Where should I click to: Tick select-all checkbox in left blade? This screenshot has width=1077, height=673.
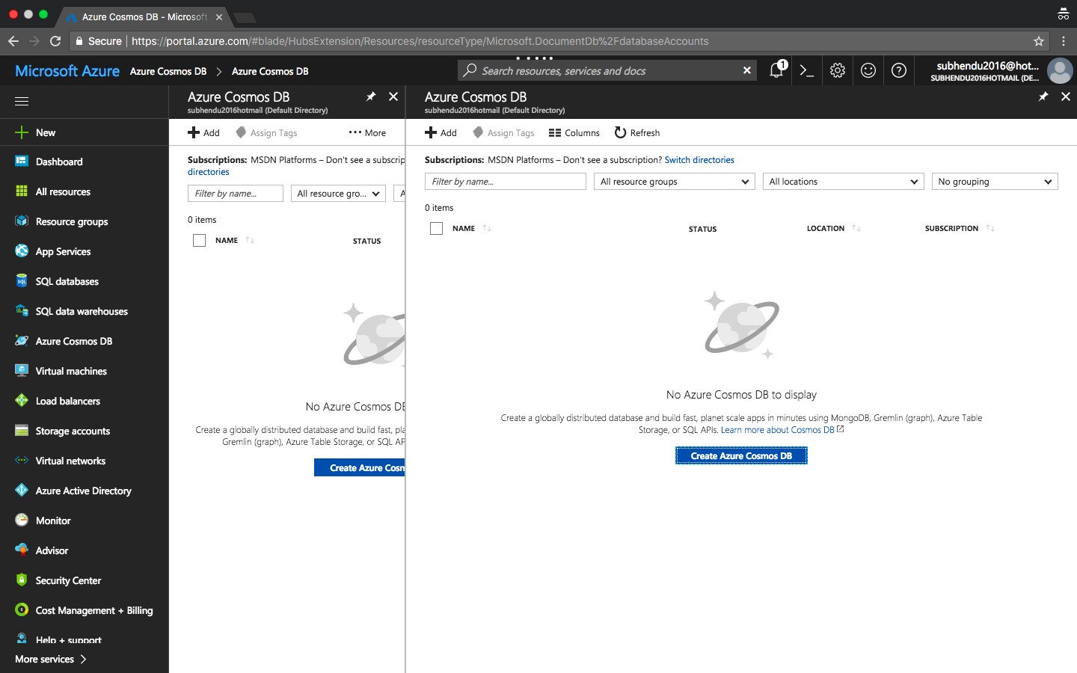(x=200, y=241)
